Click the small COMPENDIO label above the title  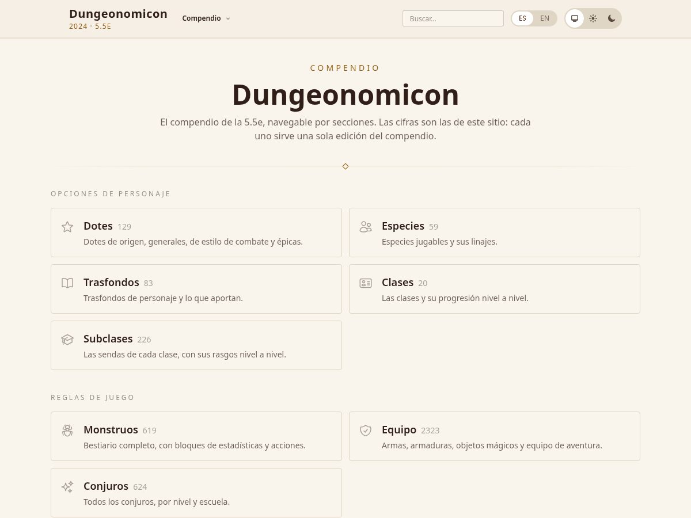(345, 68)
